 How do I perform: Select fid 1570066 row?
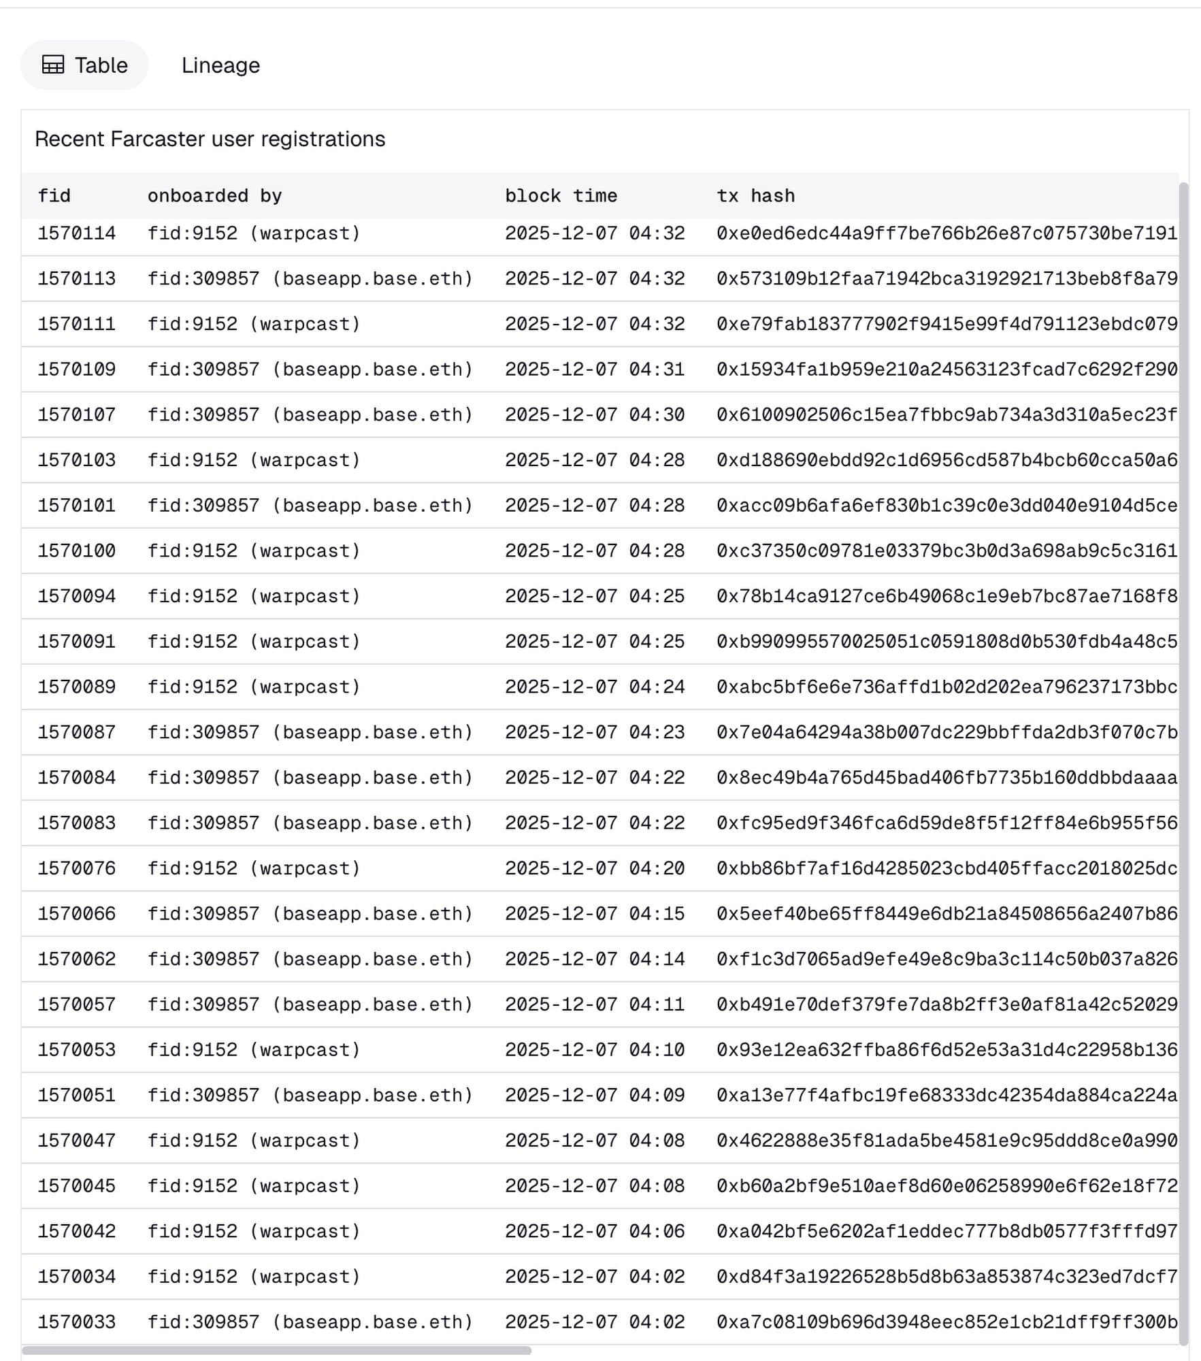point(77,913)
